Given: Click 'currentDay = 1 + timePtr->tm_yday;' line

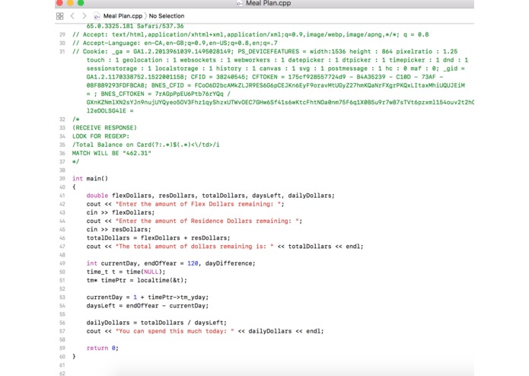Looking at the screenshot, I should point(148,297).
